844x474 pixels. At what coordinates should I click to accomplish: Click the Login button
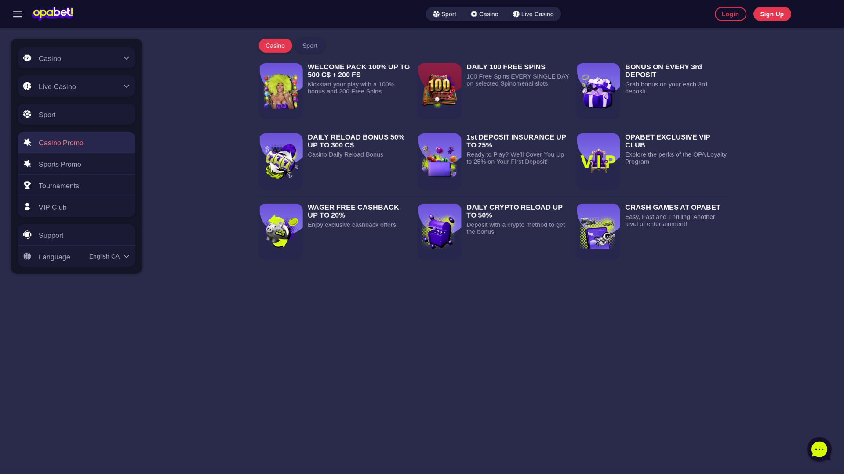point(730,14)
